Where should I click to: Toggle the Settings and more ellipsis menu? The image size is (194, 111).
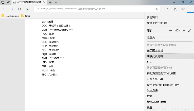(x=191, y=9)
